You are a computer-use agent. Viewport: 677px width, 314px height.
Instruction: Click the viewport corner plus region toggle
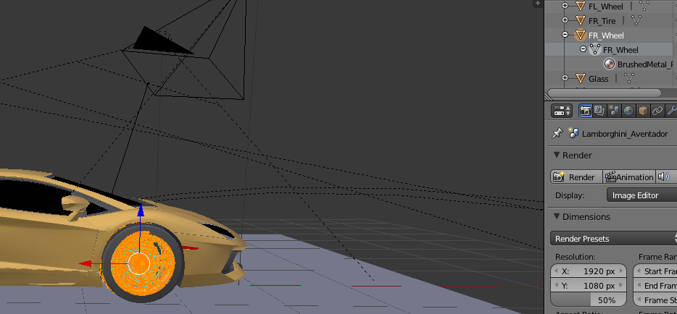(x=538, y=3)
